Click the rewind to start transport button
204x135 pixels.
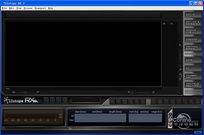pos(46,100)
